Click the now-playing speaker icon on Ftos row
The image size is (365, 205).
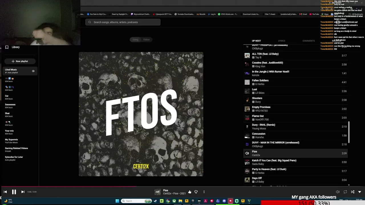click(247, 153)
